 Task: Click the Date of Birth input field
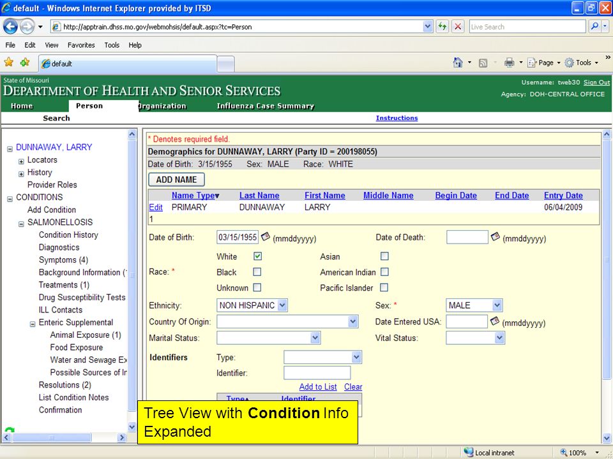[238, 237]
